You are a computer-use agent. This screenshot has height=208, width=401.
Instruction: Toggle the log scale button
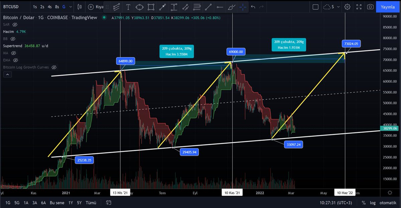(373, 203)
